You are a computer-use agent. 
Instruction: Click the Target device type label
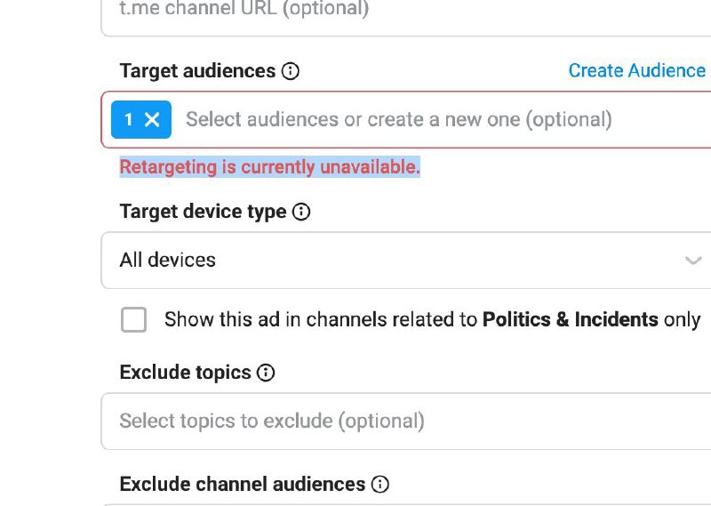click(x=204, y=212)
